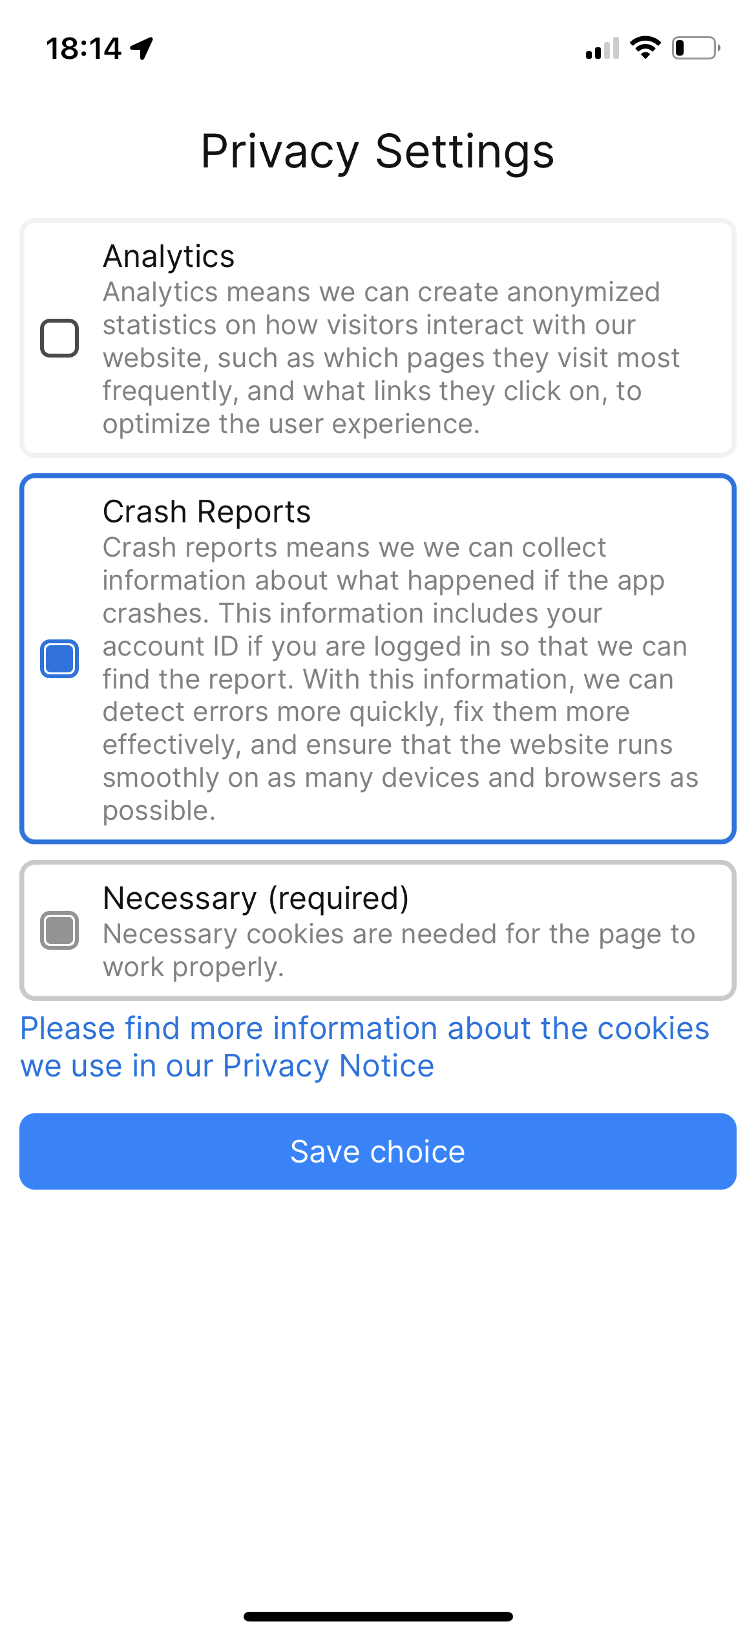This screenshot has height=1637, width=756.
Task: Select the Crash Reports option title
Action: pos(207,511)
